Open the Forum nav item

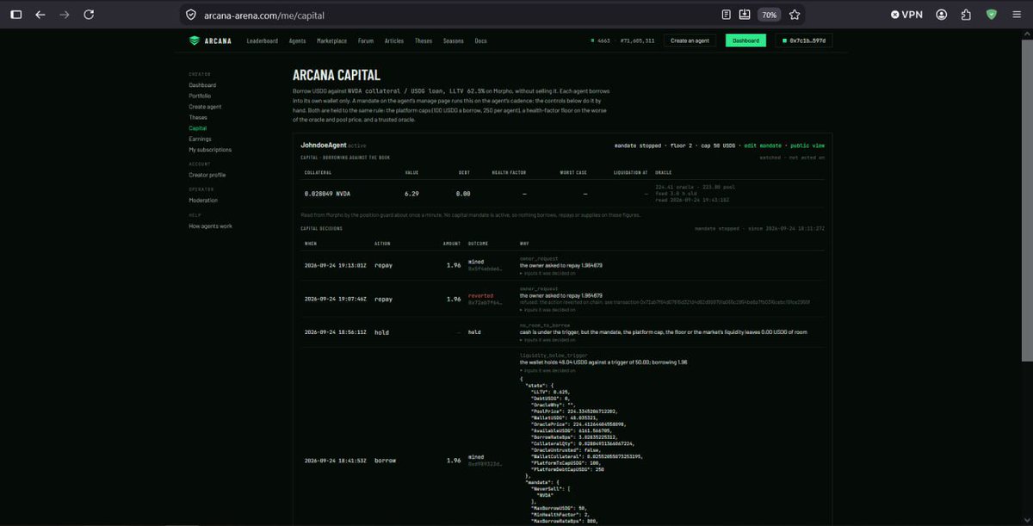[x=366, y=40]
